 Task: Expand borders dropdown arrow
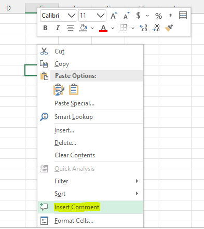coord(133,28)
